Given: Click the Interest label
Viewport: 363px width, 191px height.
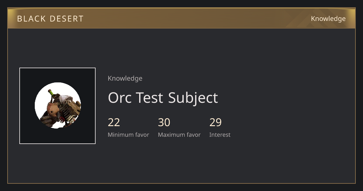Looking at the screenshot, I should tap(220, 135).
